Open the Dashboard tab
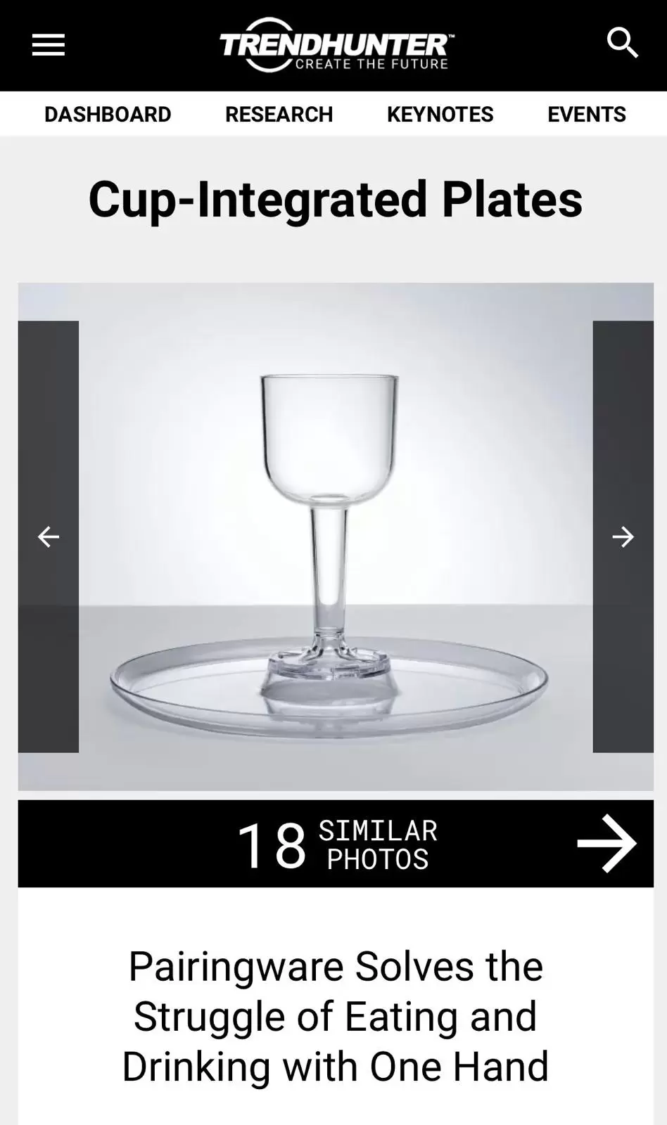 point(108,114)
